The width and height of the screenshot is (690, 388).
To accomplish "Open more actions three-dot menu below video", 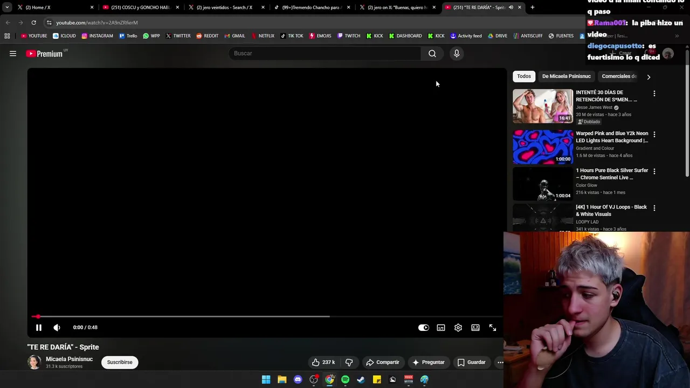I will [x=500, y=362].
